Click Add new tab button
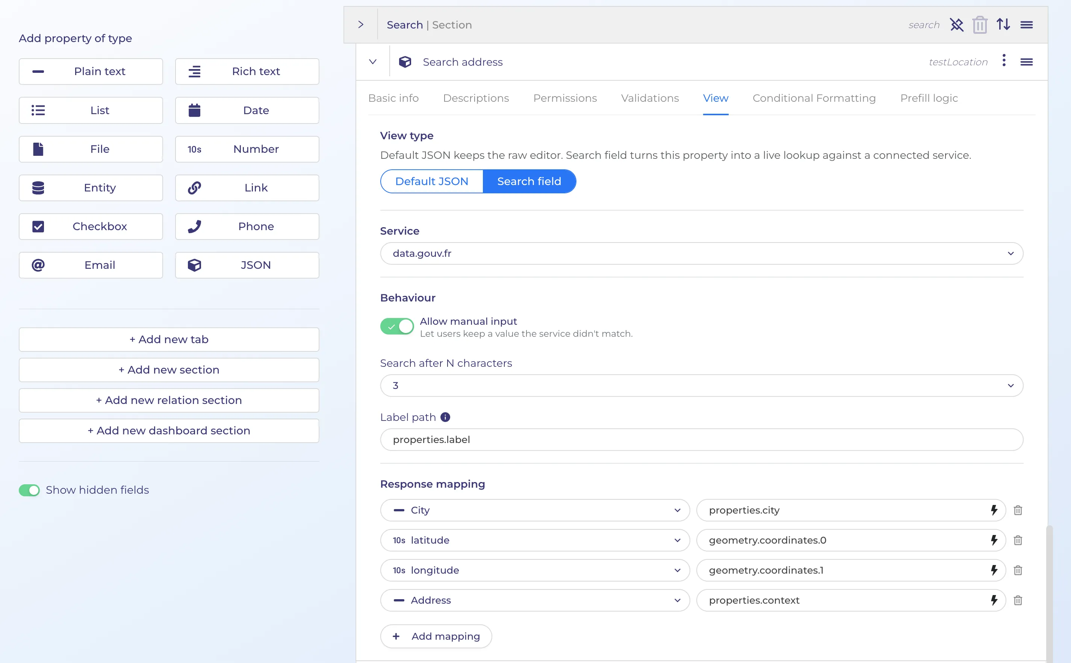The image size is (1071, 663). tap(169, 339)
